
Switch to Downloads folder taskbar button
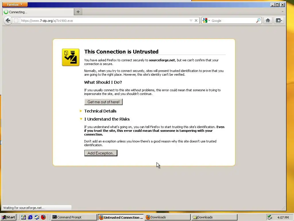tap(214, 217)
